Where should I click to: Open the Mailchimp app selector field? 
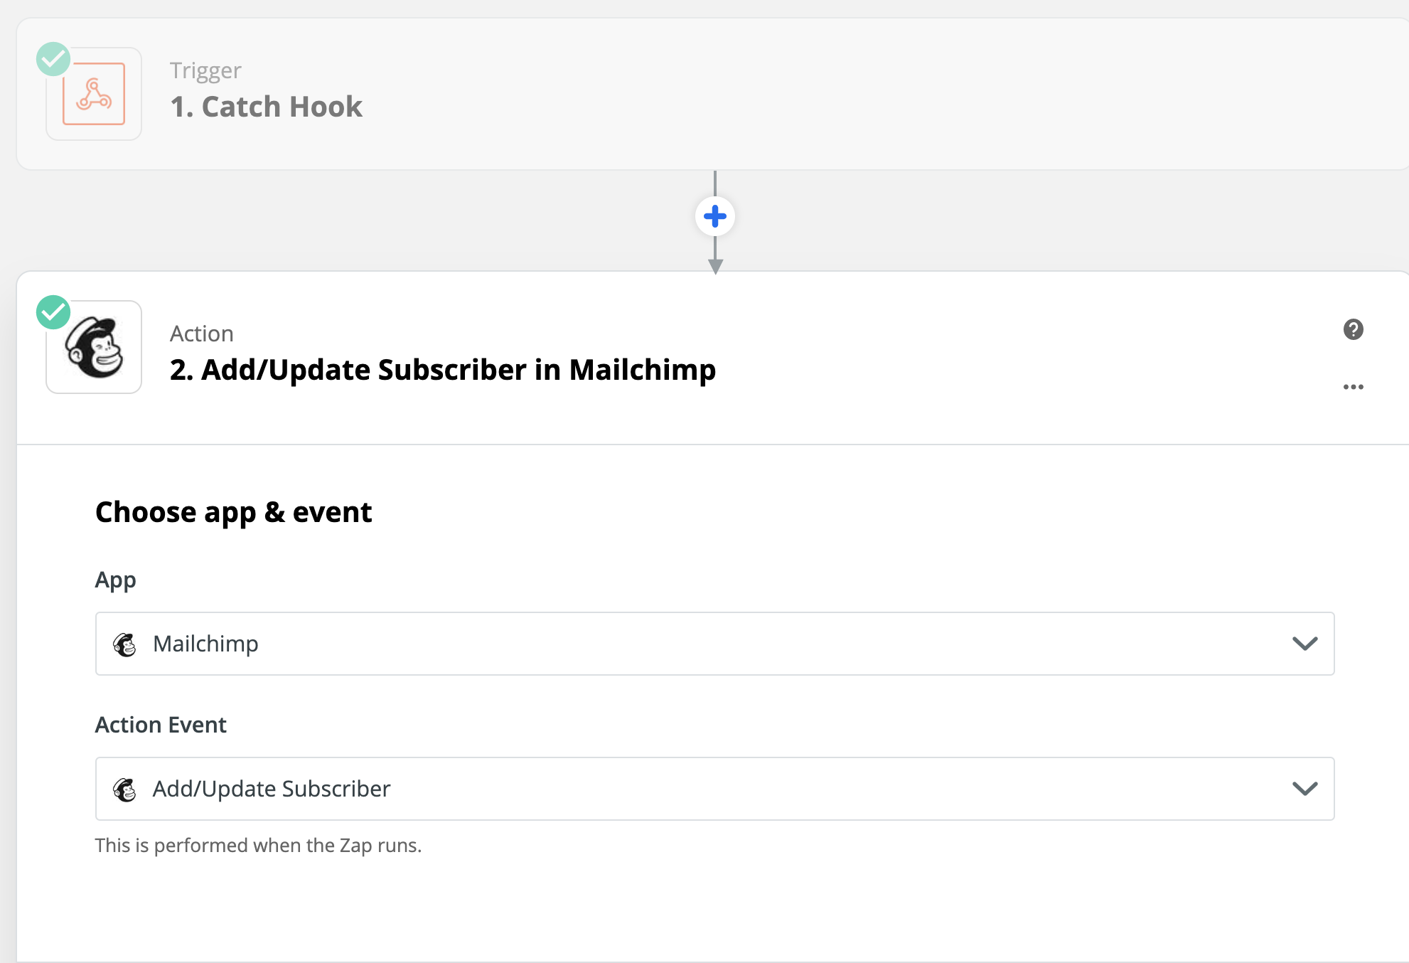click(x=715, y=644)
